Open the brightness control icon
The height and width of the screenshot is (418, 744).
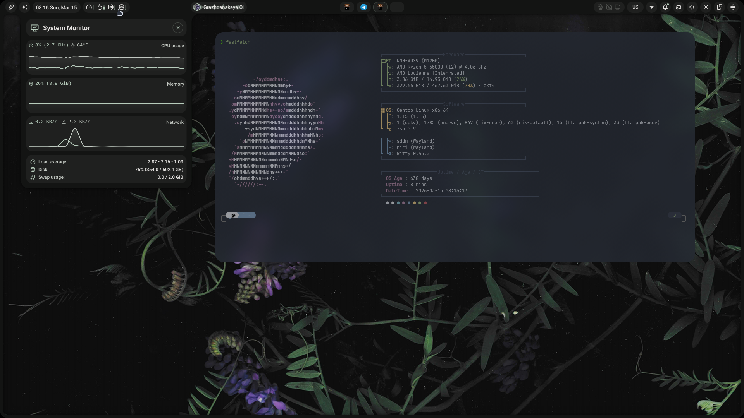click(x=706, y=7)
